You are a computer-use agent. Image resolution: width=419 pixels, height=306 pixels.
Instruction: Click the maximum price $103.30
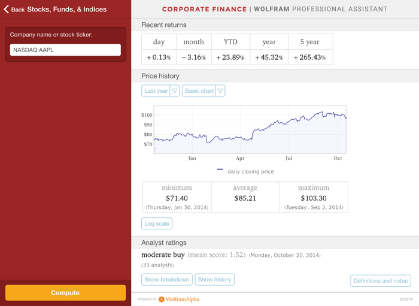point(314,198)
